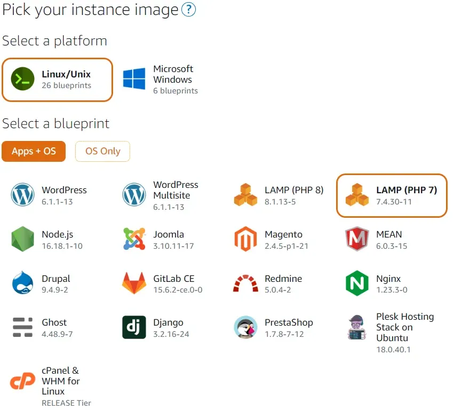Screen dimensions: 454x418
Task: Select the Magento logo icon
Action: 245,239
